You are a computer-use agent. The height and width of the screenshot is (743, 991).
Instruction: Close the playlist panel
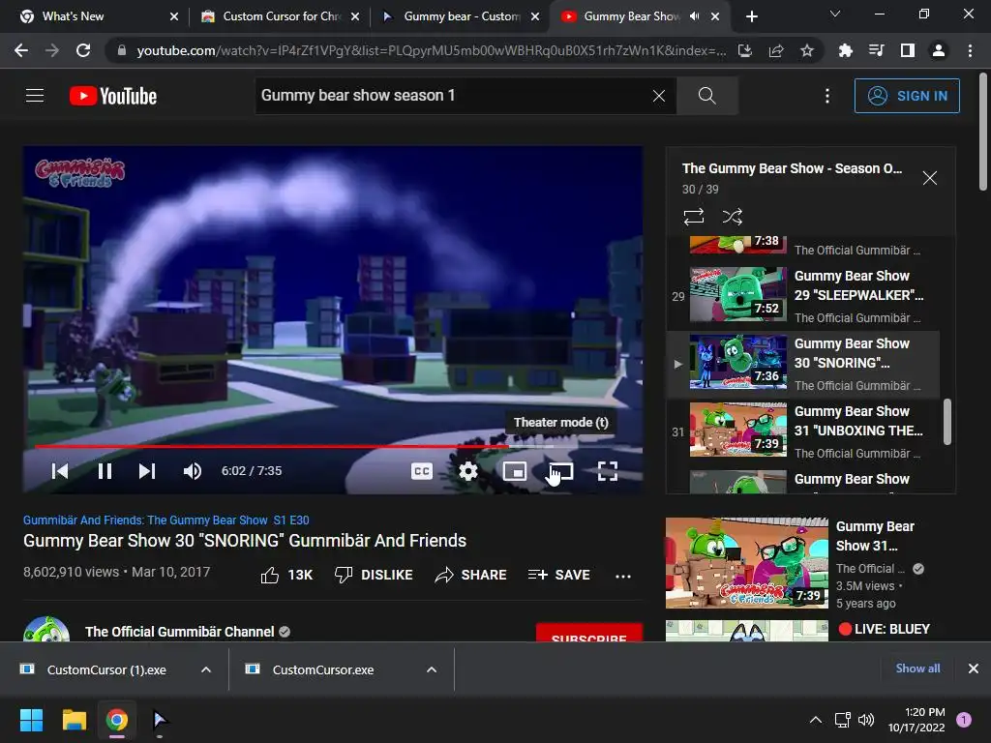click(930, 178)
